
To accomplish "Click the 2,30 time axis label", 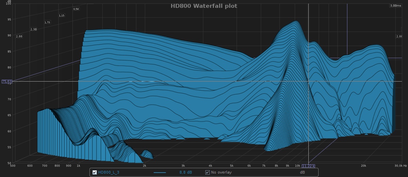I will pyautogui.click(x=33, y=29).
